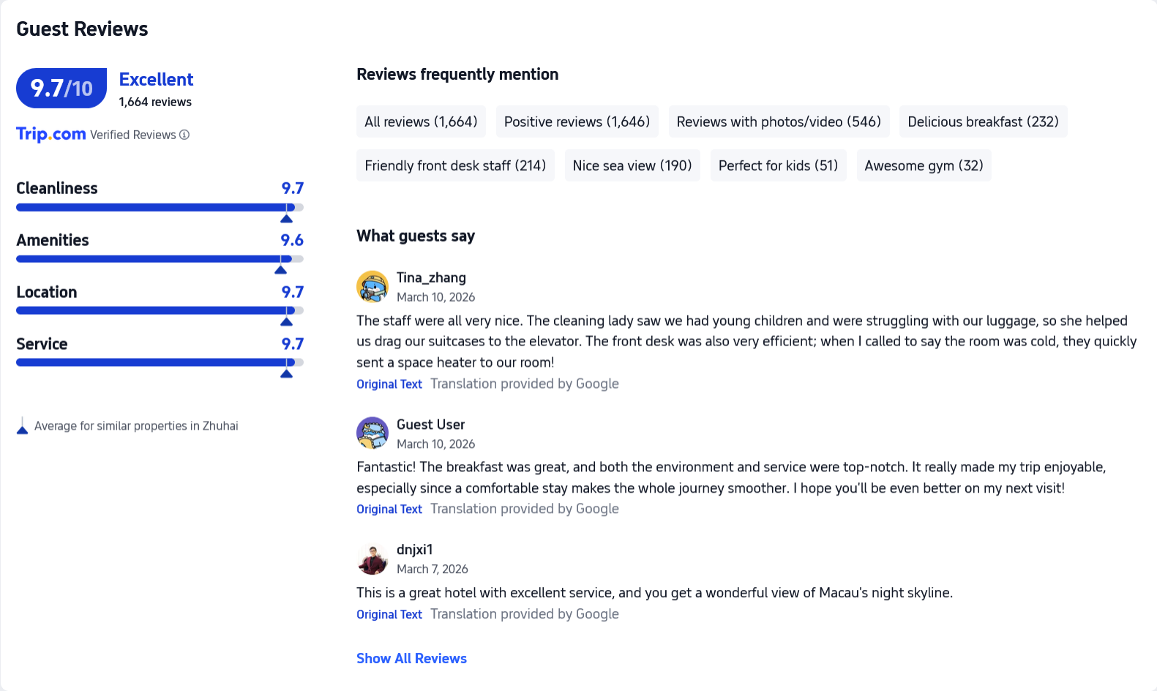Open Show All Reviews link
This screenshot has width=1157, height=691.
click(411, 658)
